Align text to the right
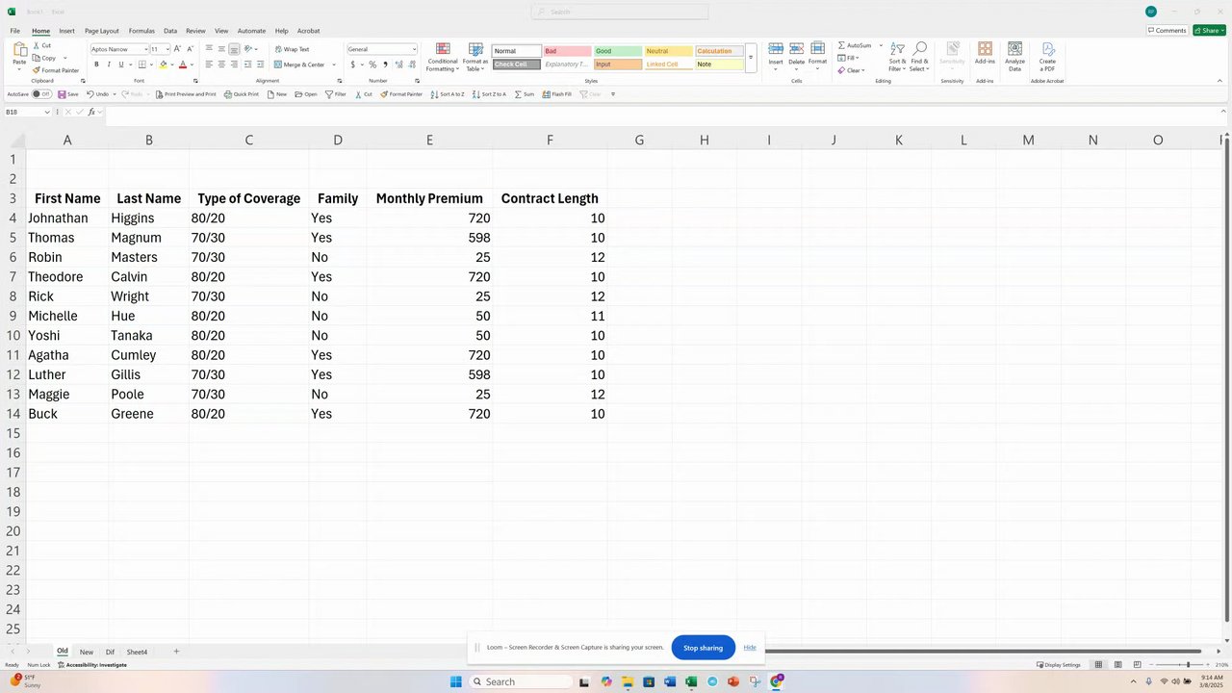This screenshot has width=1232, height=693. 234,64
